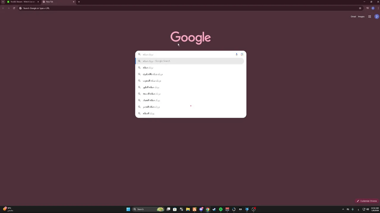Image resolution: width=380 pixels, height=213 pixels.
Task: Choose the last suggestion "بريك الصلاه"
Action: tap(189, 113)
